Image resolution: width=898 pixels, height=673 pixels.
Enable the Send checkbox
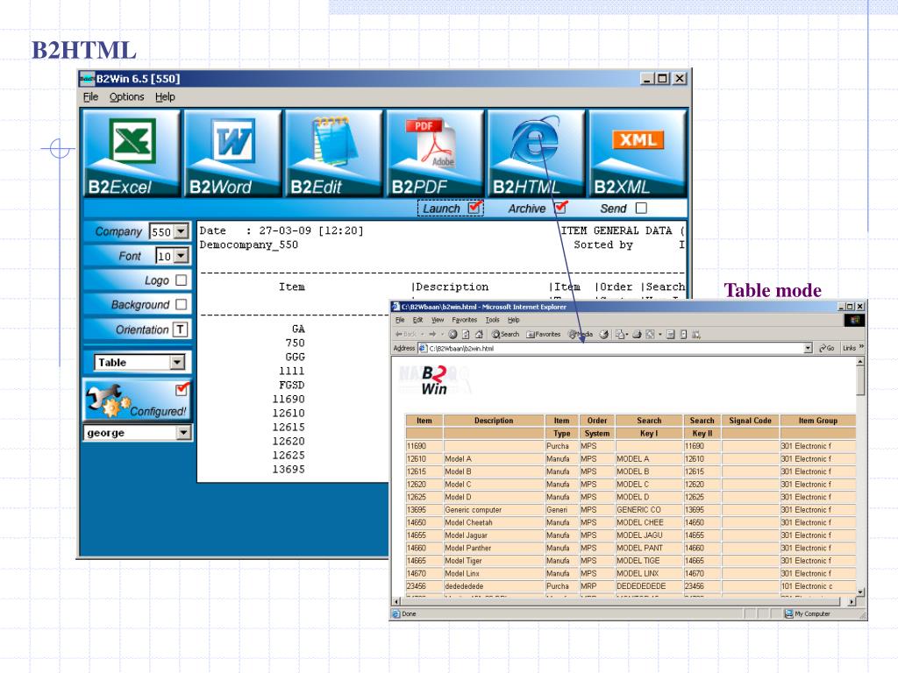[x=641, y=208]
